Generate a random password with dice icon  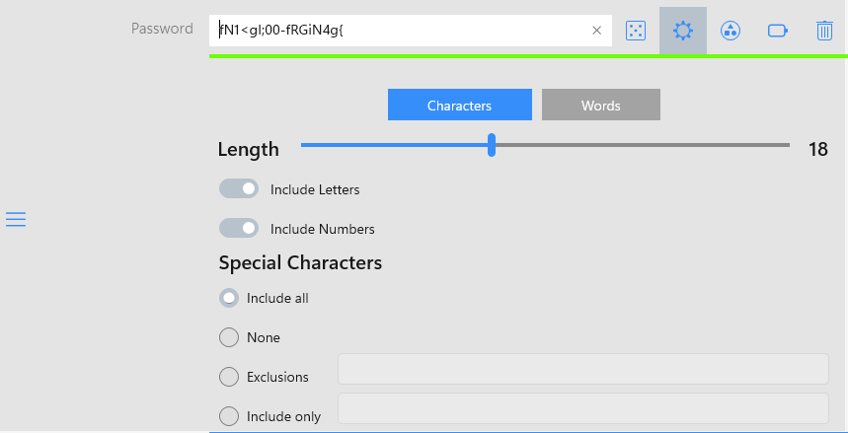pos(636,31)
